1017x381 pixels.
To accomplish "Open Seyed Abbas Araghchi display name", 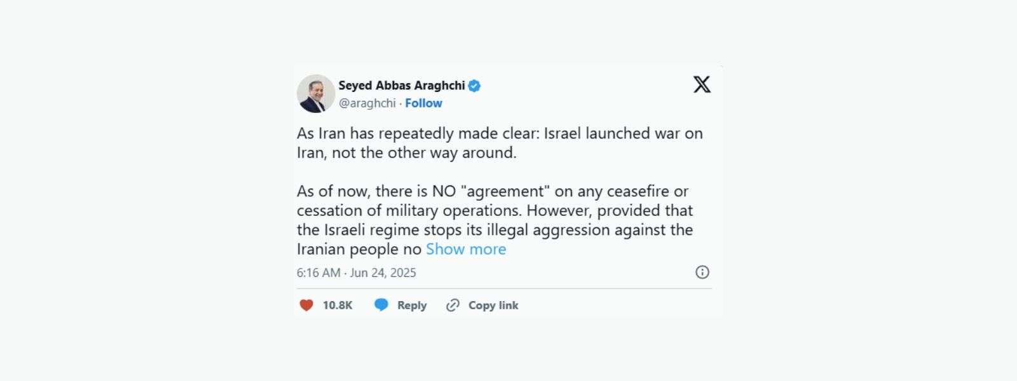I will click(402, 86).
